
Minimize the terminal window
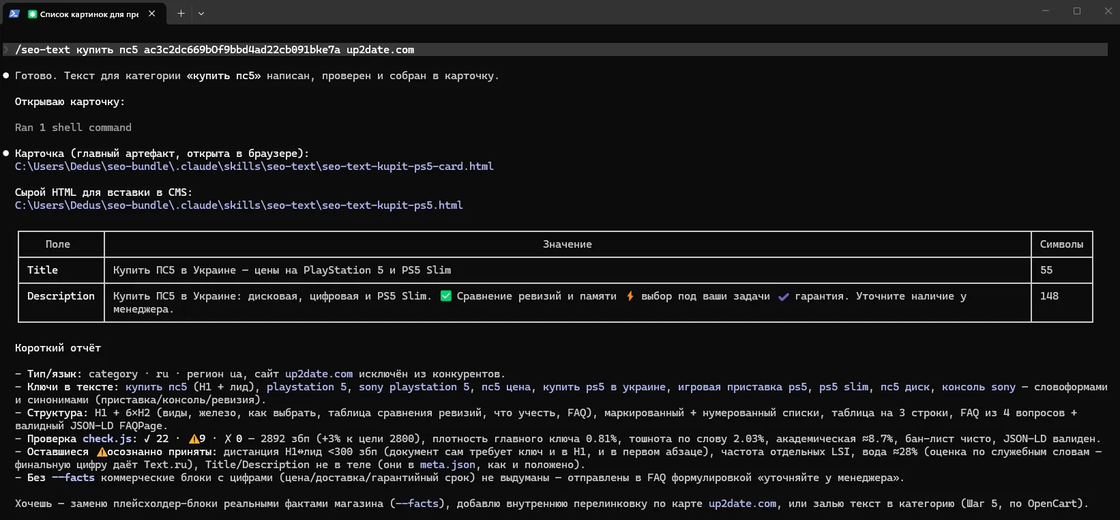click(1046, 11)
